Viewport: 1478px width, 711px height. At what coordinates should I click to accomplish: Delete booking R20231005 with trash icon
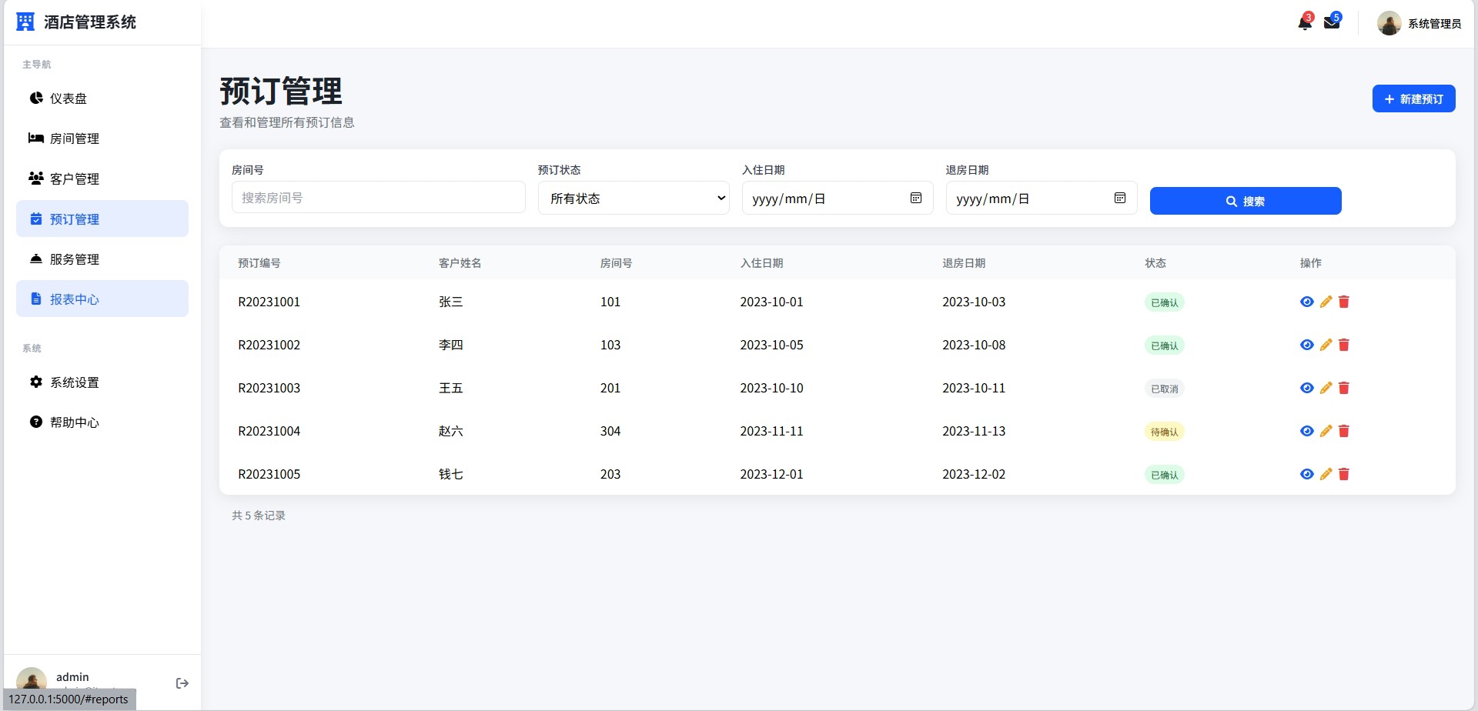tap(1344, 474)
